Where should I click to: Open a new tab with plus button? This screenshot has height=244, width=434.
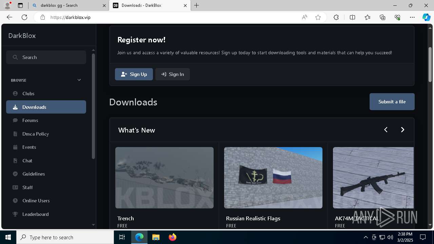(x=197, y=5)
